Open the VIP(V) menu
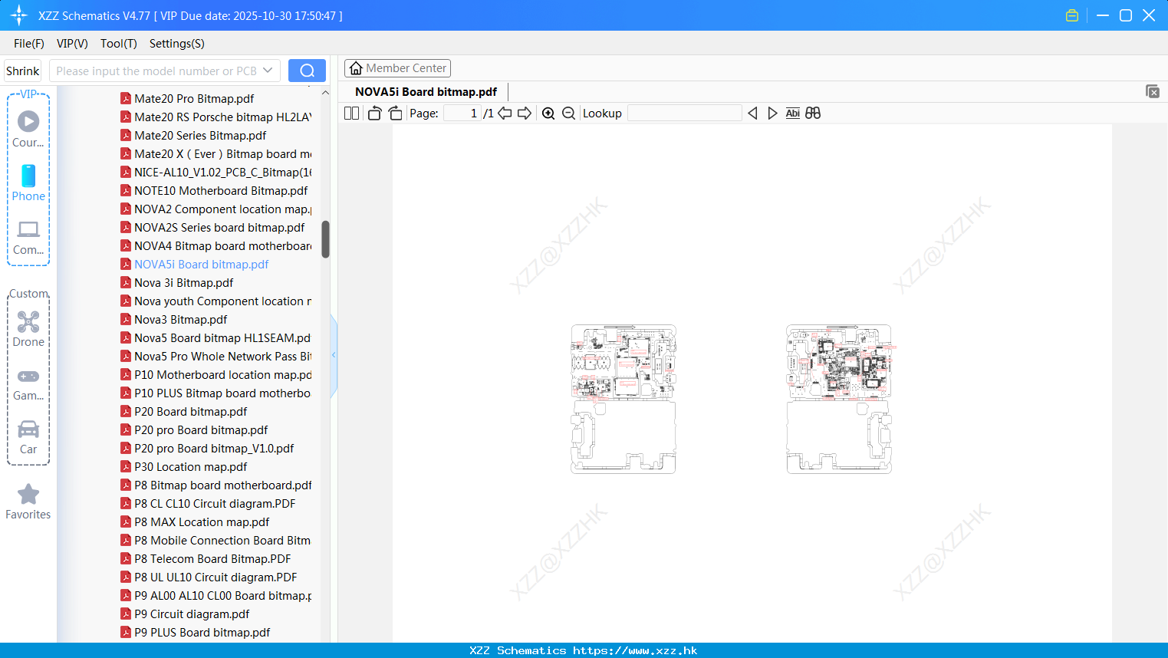This screenshot has width=1168, height=658. [72, 44]
